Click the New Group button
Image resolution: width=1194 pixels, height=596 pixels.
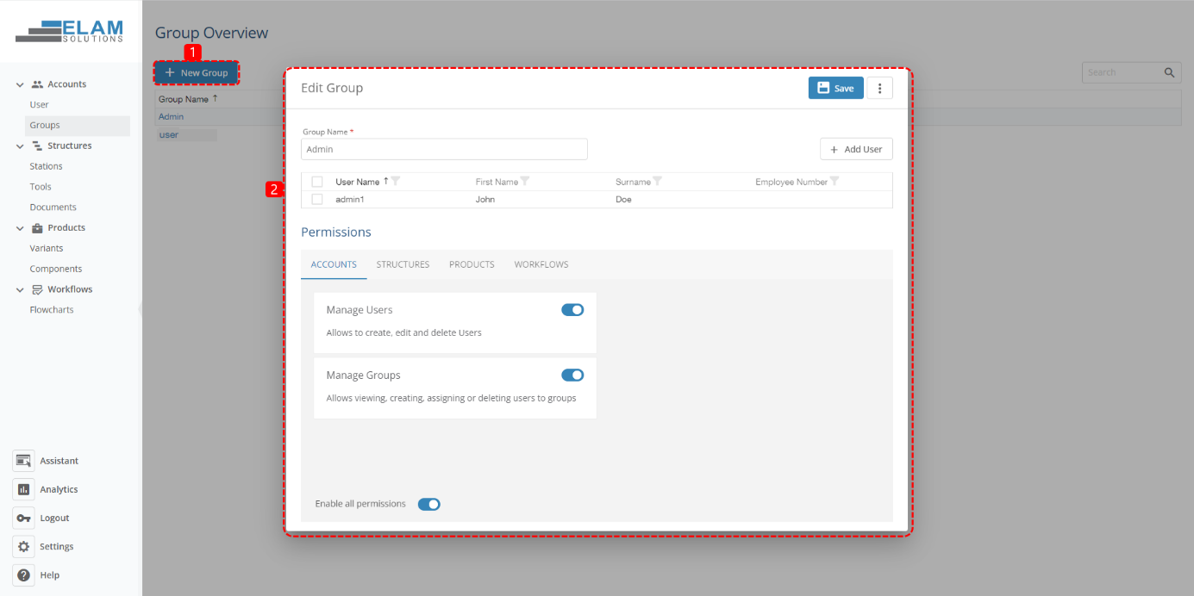(x=196, y=72)
